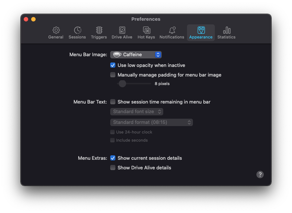The image size is (292, 213).
Task: Click the padding pixels slider knob
Action: pos(122,84)
